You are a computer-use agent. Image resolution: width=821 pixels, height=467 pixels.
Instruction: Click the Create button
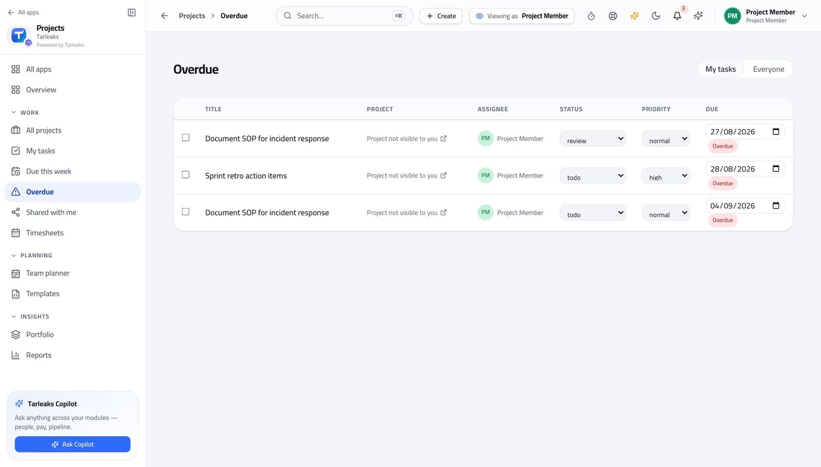[441, 16]
